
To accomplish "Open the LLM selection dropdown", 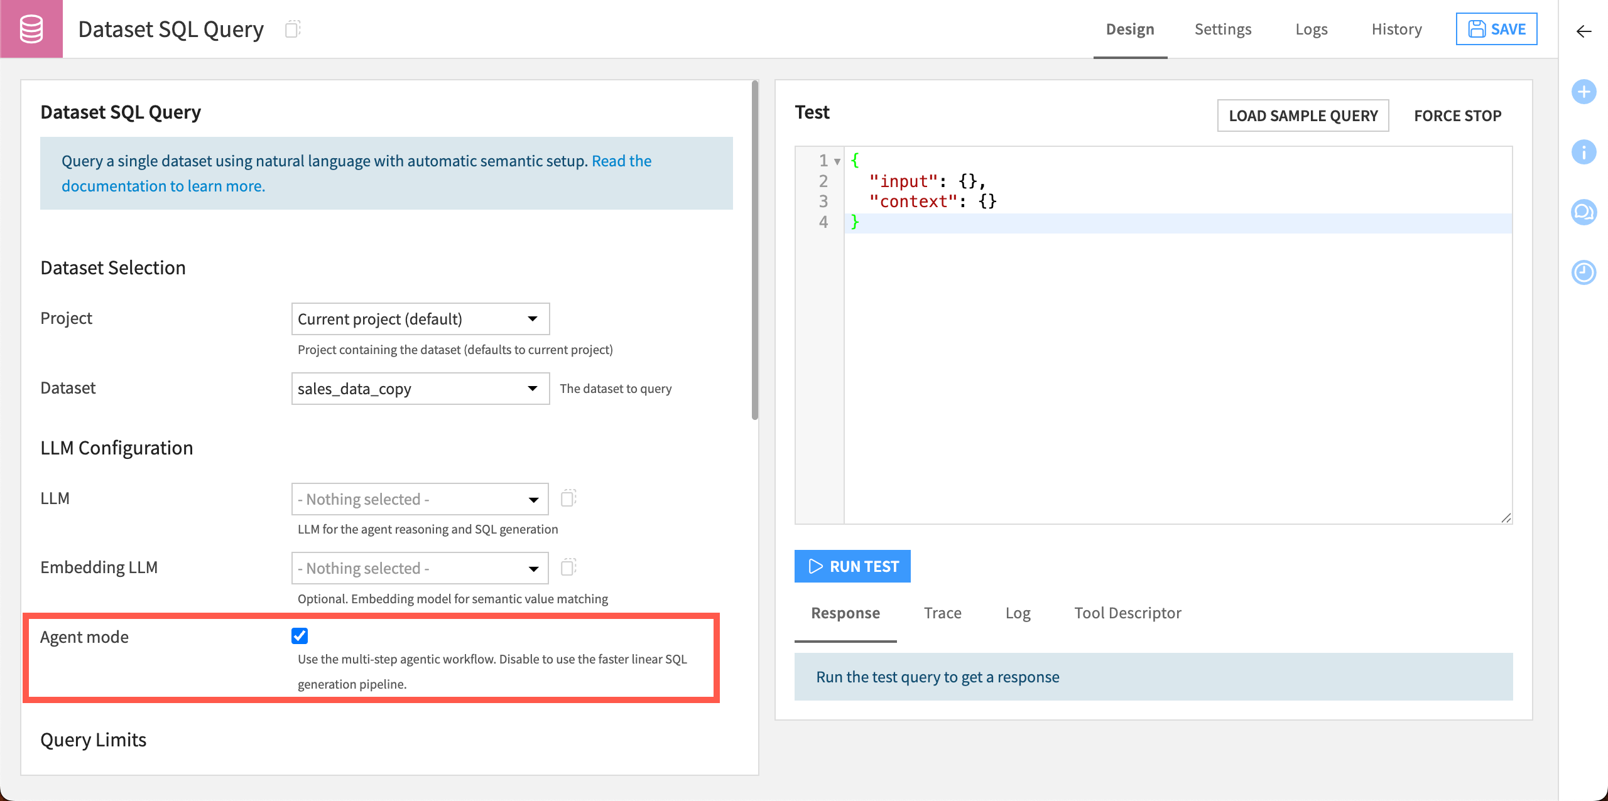I will click(x=420, y=499).
